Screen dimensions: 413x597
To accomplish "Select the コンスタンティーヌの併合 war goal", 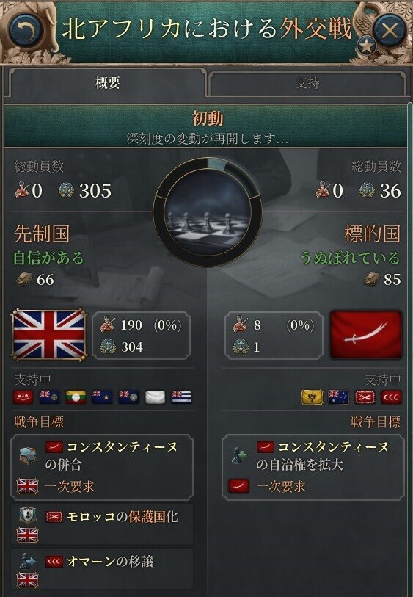I will [x=102, y=467].
